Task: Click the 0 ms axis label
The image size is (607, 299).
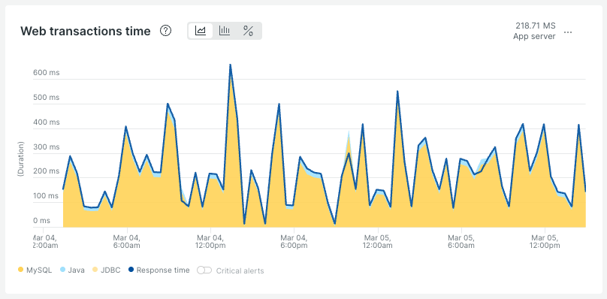Action: (41, 220)
